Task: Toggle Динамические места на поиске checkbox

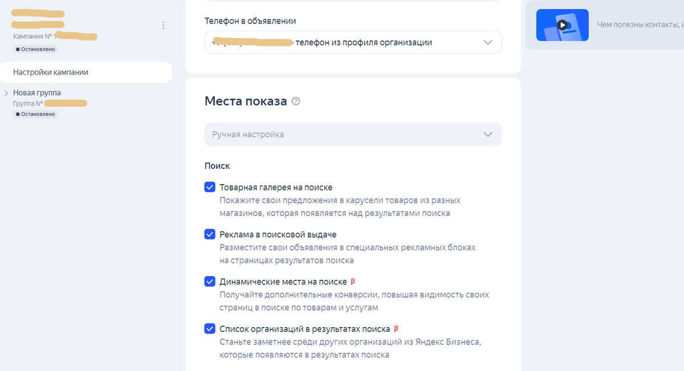Action: 210,281
